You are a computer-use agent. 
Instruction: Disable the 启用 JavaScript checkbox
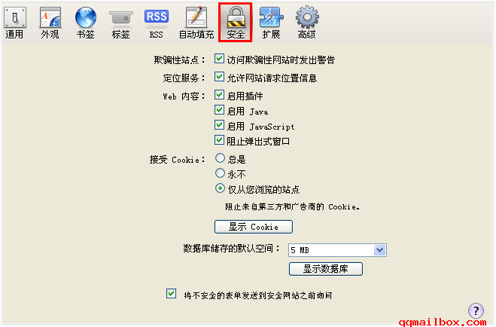[219, 125]
